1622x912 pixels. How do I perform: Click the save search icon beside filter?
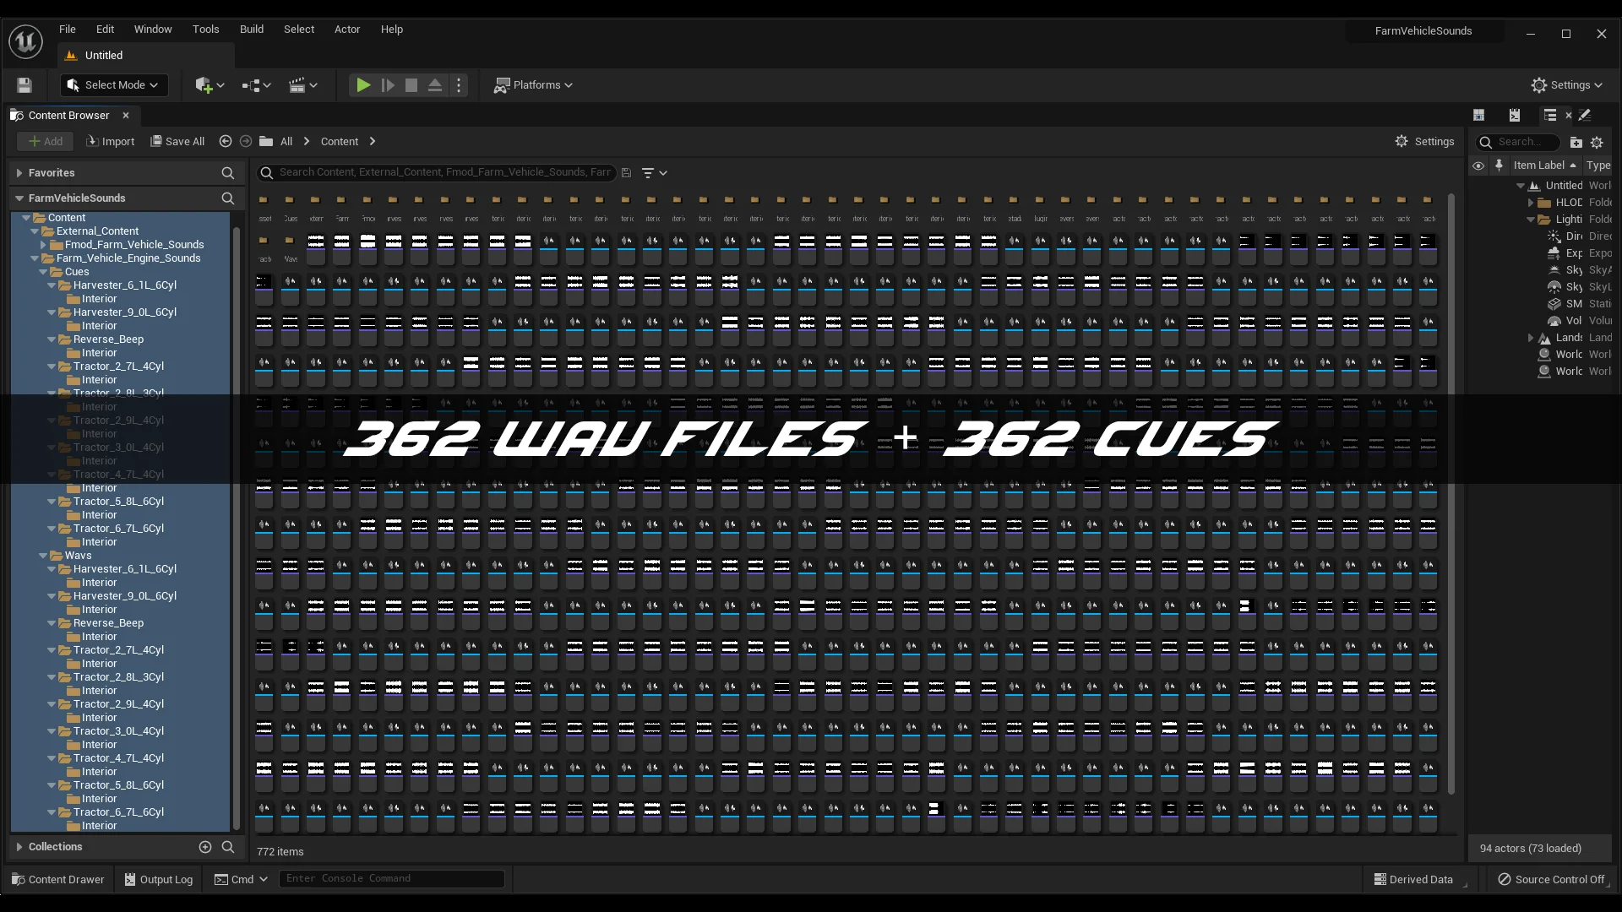click(626, 173)
